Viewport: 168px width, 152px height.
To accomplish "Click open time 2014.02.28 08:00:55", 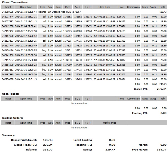I will (x=26, y=50).
